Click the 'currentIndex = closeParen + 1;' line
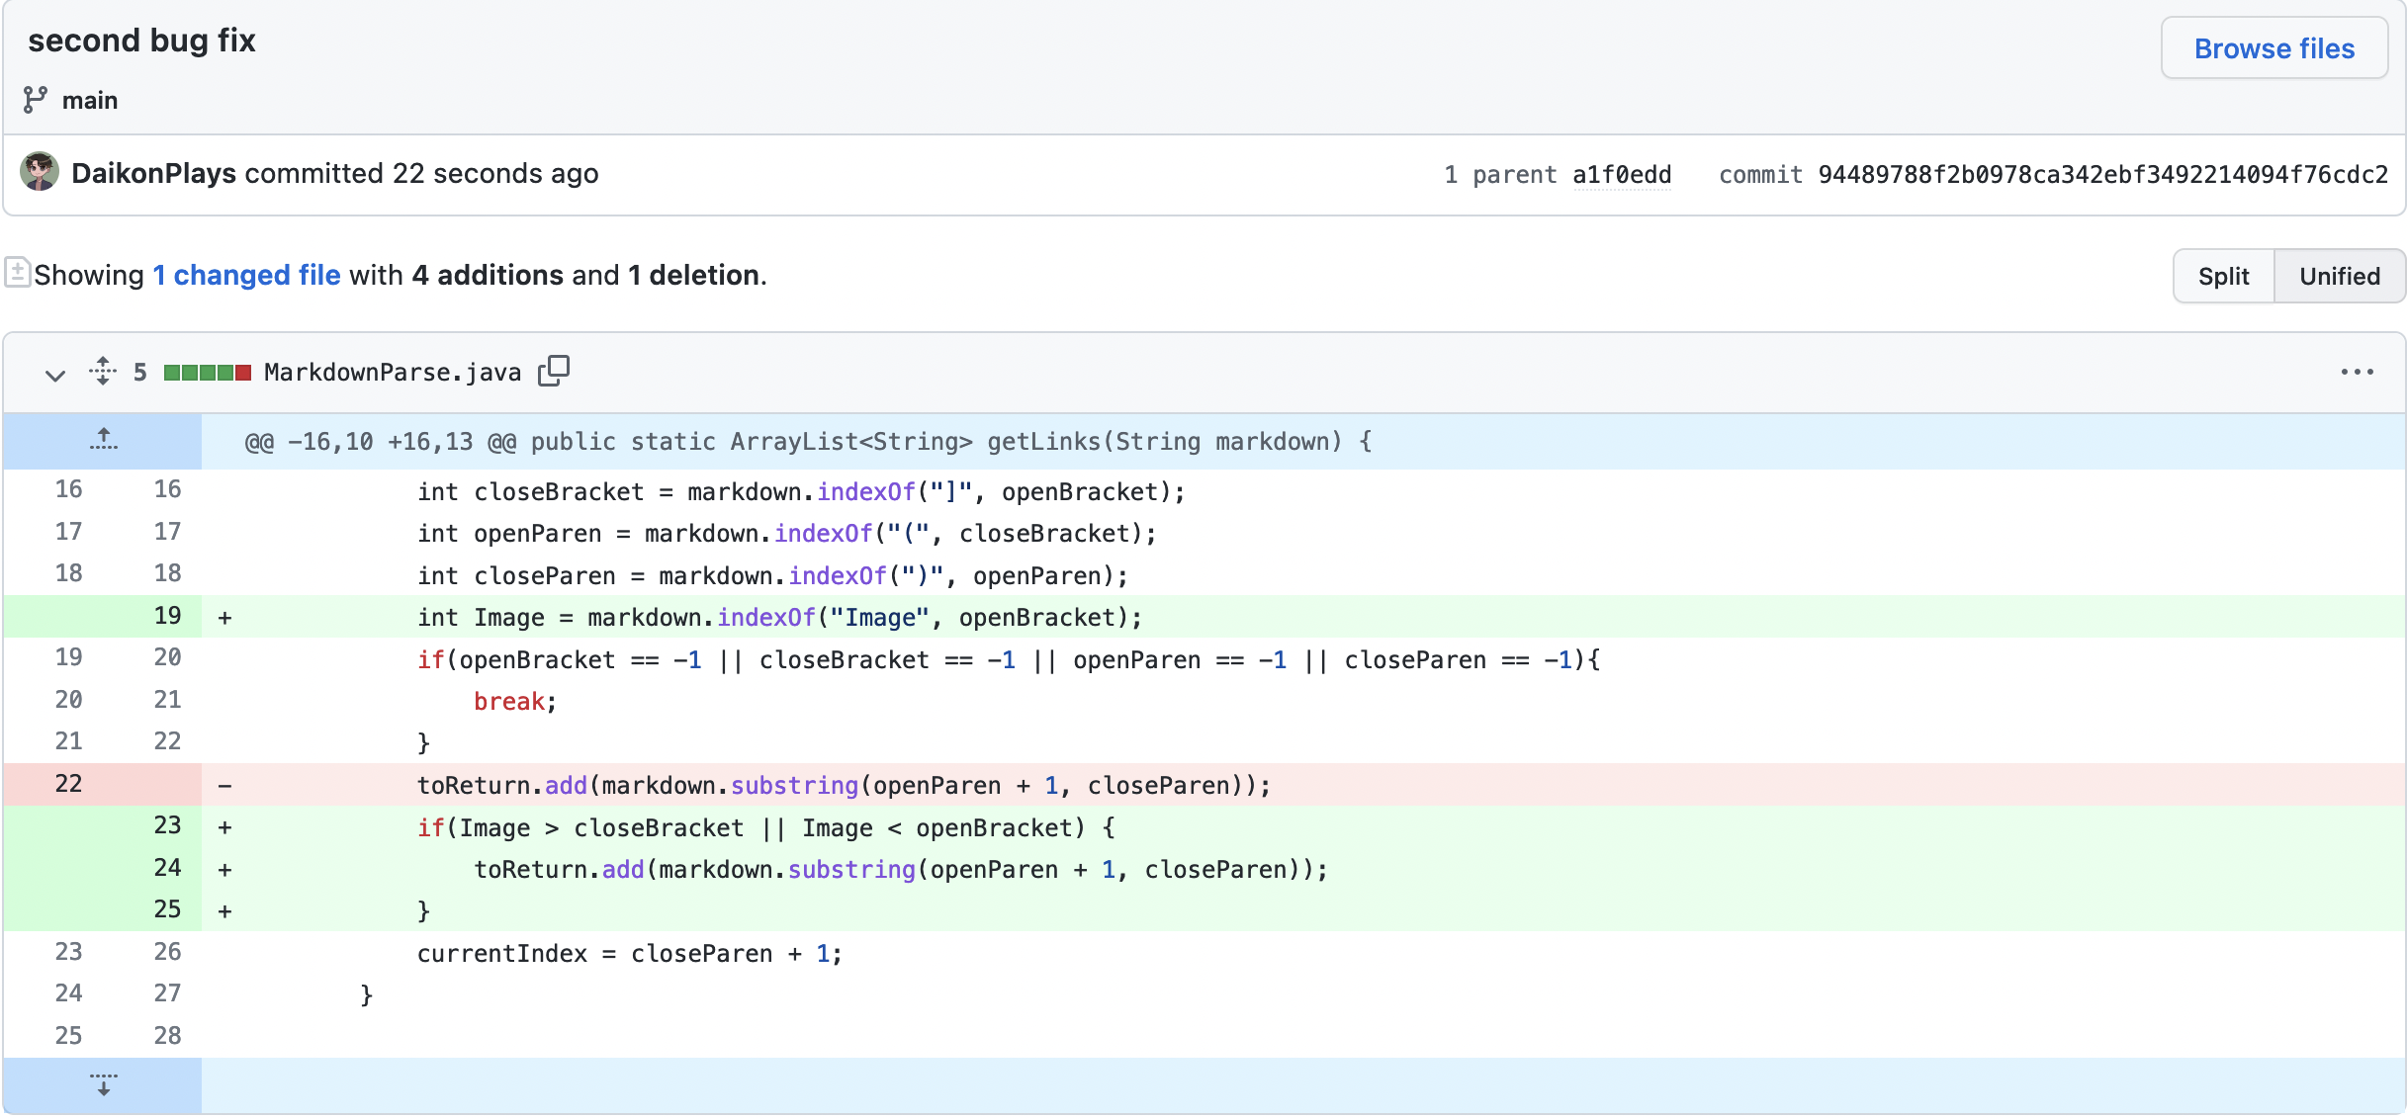This screenshot has height=1119, width=2407. click(629, 954)
